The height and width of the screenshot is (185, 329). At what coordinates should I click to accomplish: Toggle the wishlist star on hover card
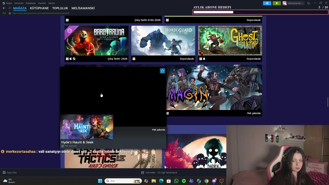tap(162, 71)
